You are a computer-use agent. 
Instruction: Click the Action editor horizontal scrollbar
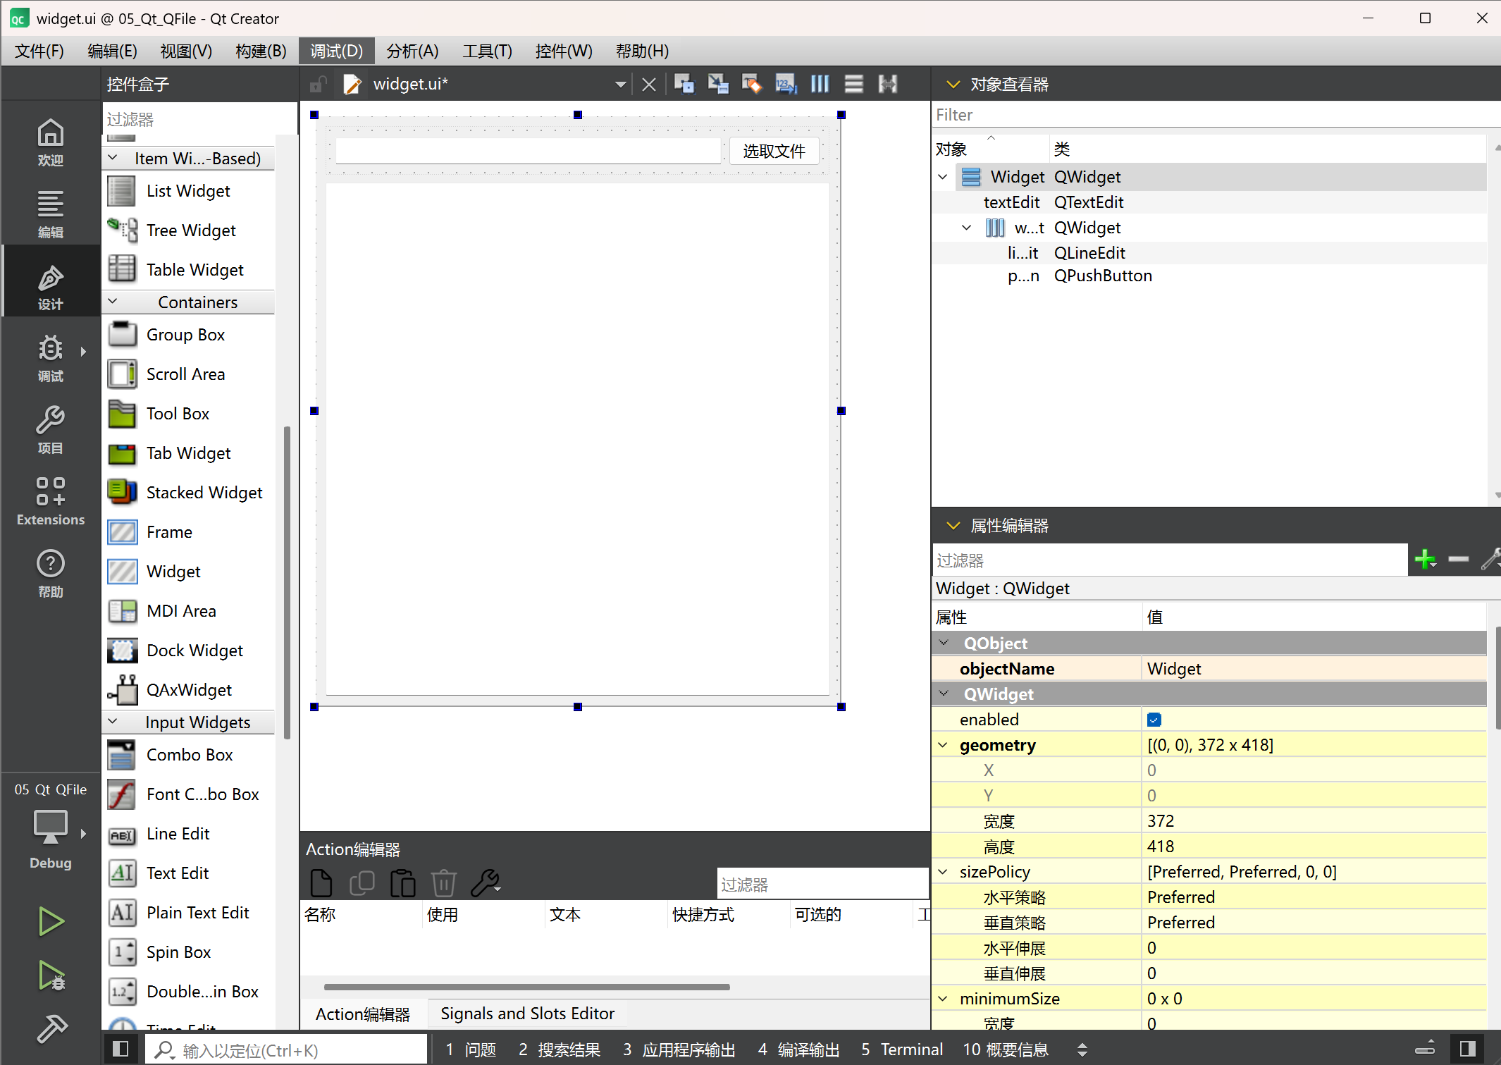pyautogui.click(x=526, y=987)
